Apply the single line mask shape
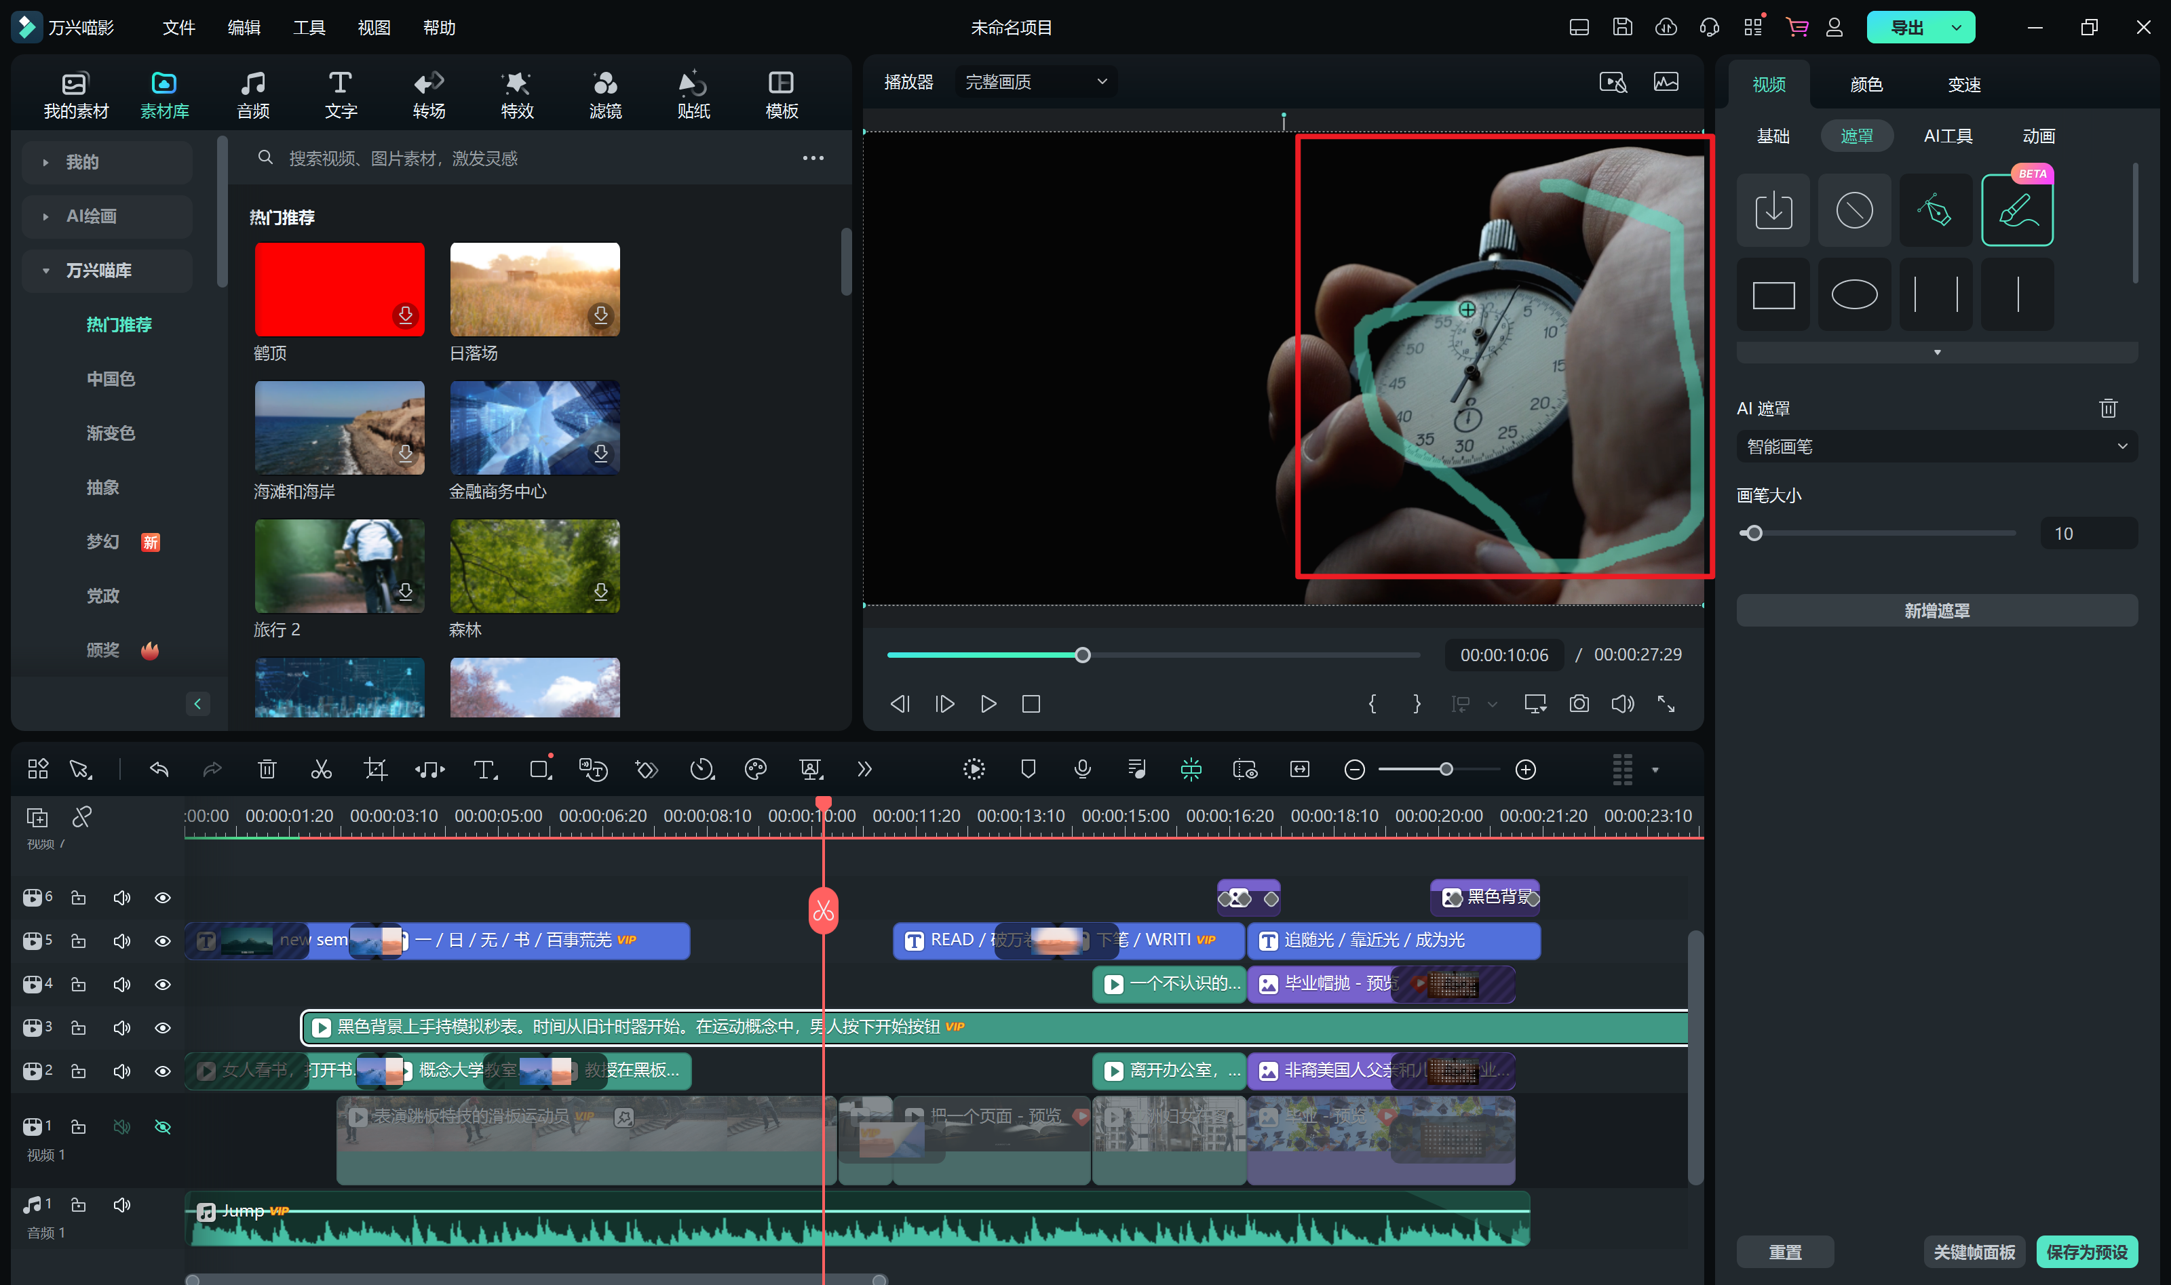Image resolution: width=2171 pixels, height=1285 pixels. pos(2017,294)
